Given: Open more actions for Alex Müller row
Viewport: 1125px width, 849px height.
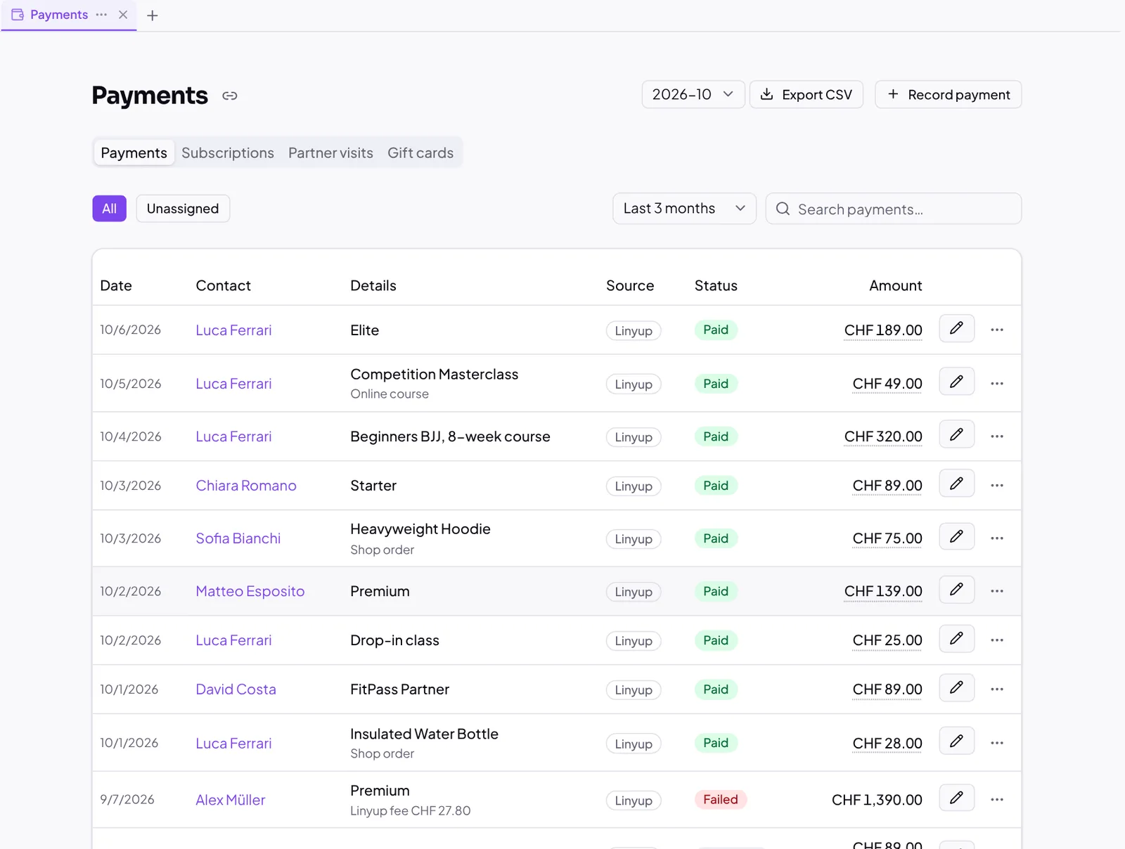Looking at the screenshot, I should pos(997,800).
